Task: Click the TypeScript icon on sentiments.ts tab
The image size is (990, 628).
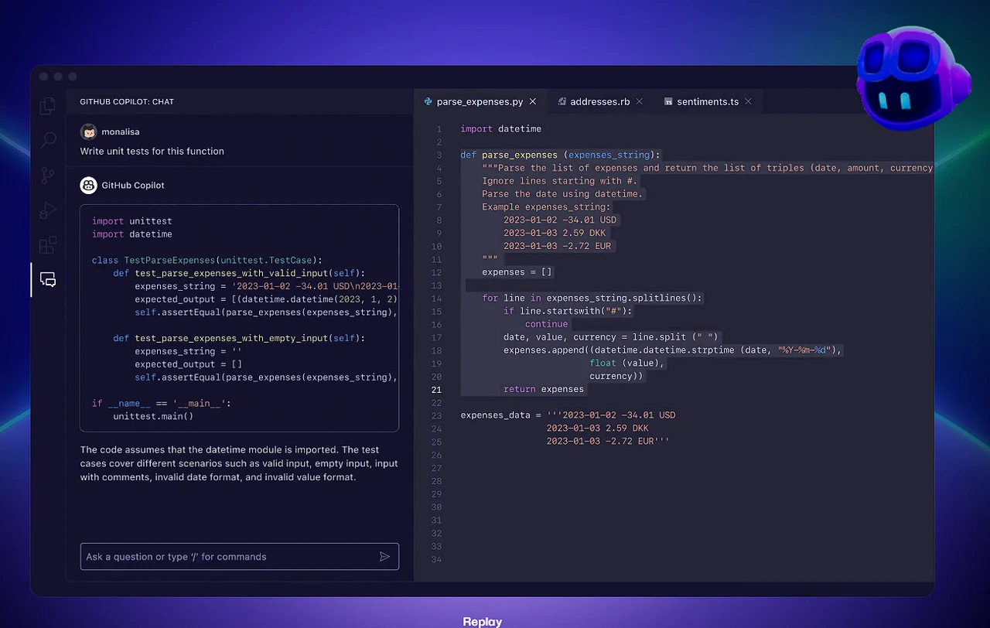Action: point(668,101)
